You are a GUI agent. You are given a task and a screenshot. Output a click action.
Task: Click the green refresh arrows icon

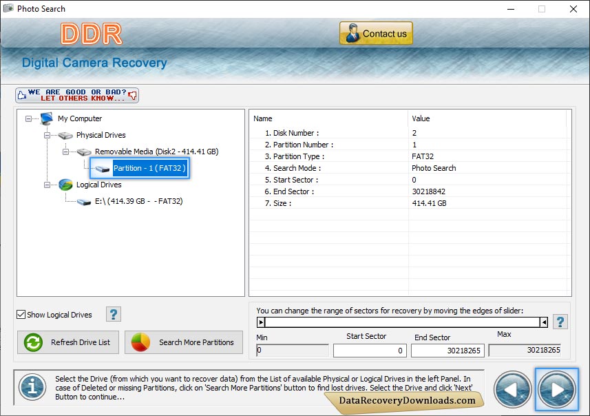tap(34, 342)
